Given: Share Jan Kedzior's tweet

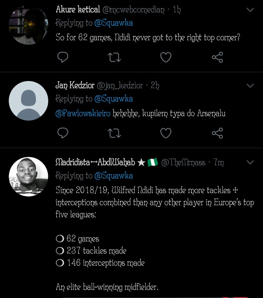Looking at the screenshot, I should click(217, 133).
